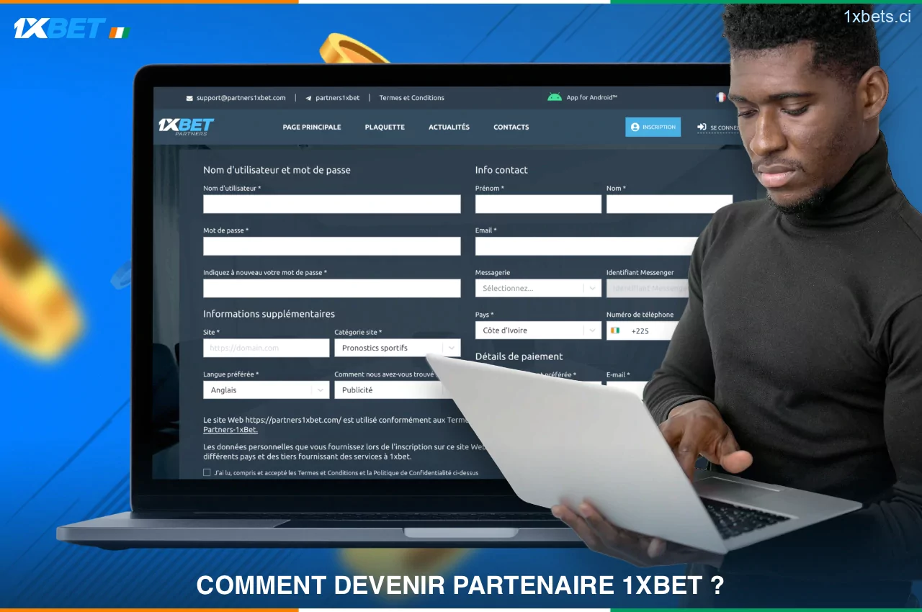
Task: Open the PLAQUETTE menu item
Action: [385, 127]
